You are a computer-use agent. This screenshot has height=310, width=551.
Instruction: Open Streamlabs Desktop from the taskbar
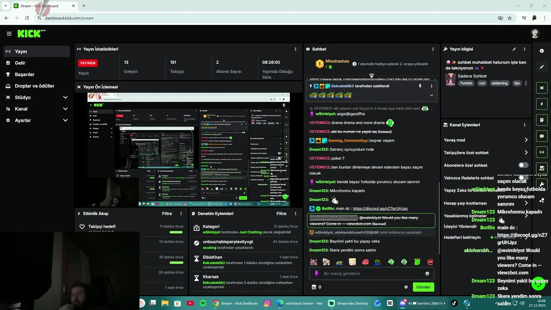349,303
